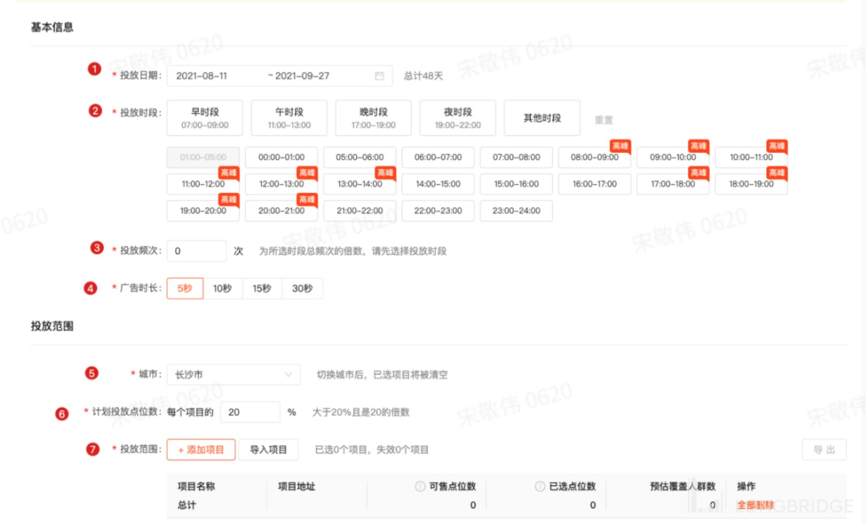Select the 5秒 ad duration option
The height and width of the screenshot is (525, 866).
(x=185, y=289)
